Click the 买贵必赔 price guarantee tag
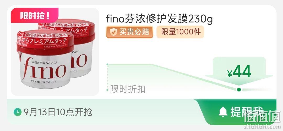Image resolution: width=283 pixels, height=131 pixels. 130,32
